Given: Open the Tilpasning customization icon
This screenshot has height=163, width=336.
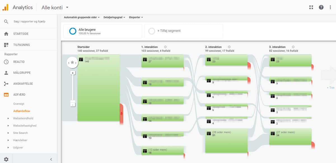Looking at the screenshot, I should [x=6, y=45].
